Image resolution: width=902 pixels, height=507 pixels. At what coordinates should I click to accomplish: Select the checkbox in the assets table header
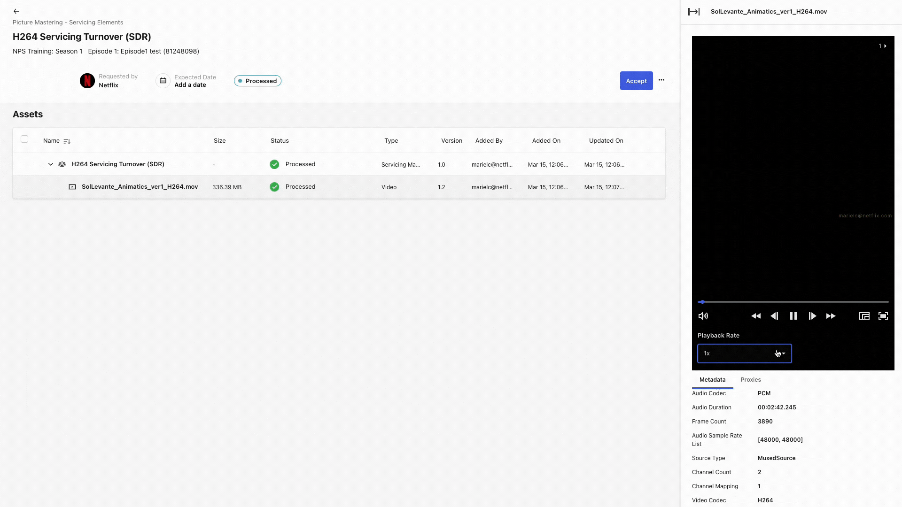click(x=25, y=139)
